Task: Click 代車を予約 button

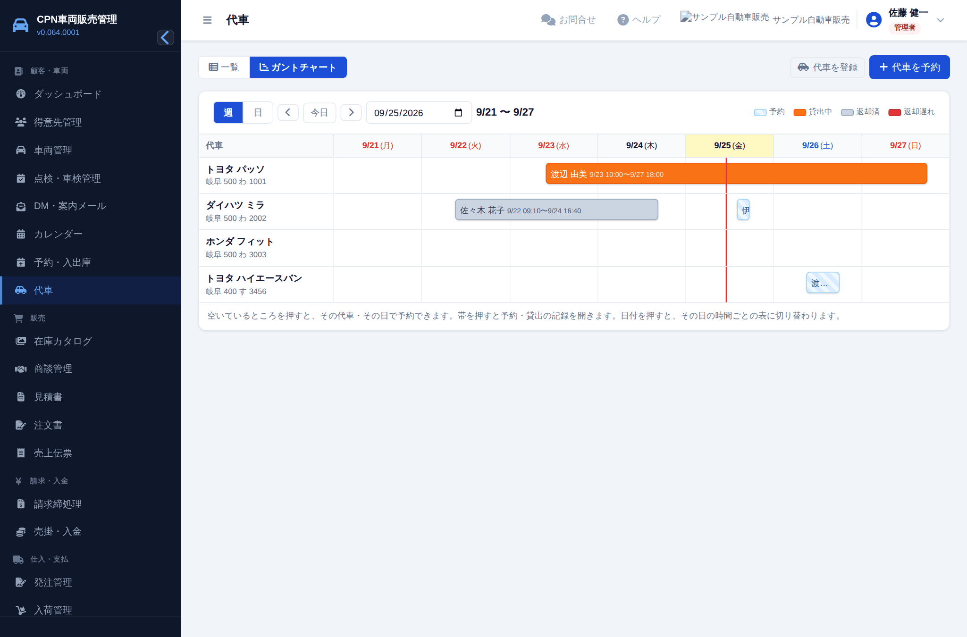Action: tap(909, 67)
